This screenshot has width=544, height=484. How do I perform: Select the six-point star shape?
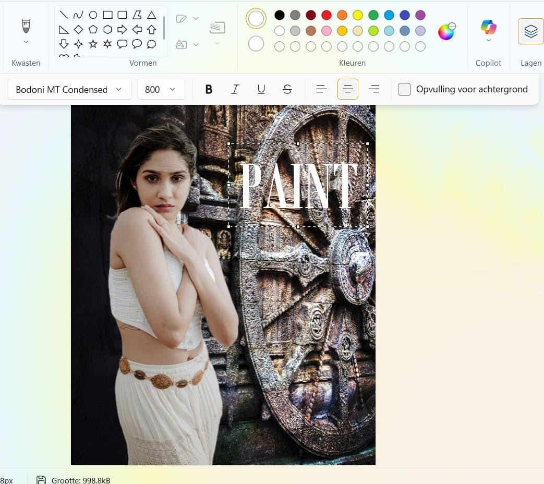tap(107, 44)
